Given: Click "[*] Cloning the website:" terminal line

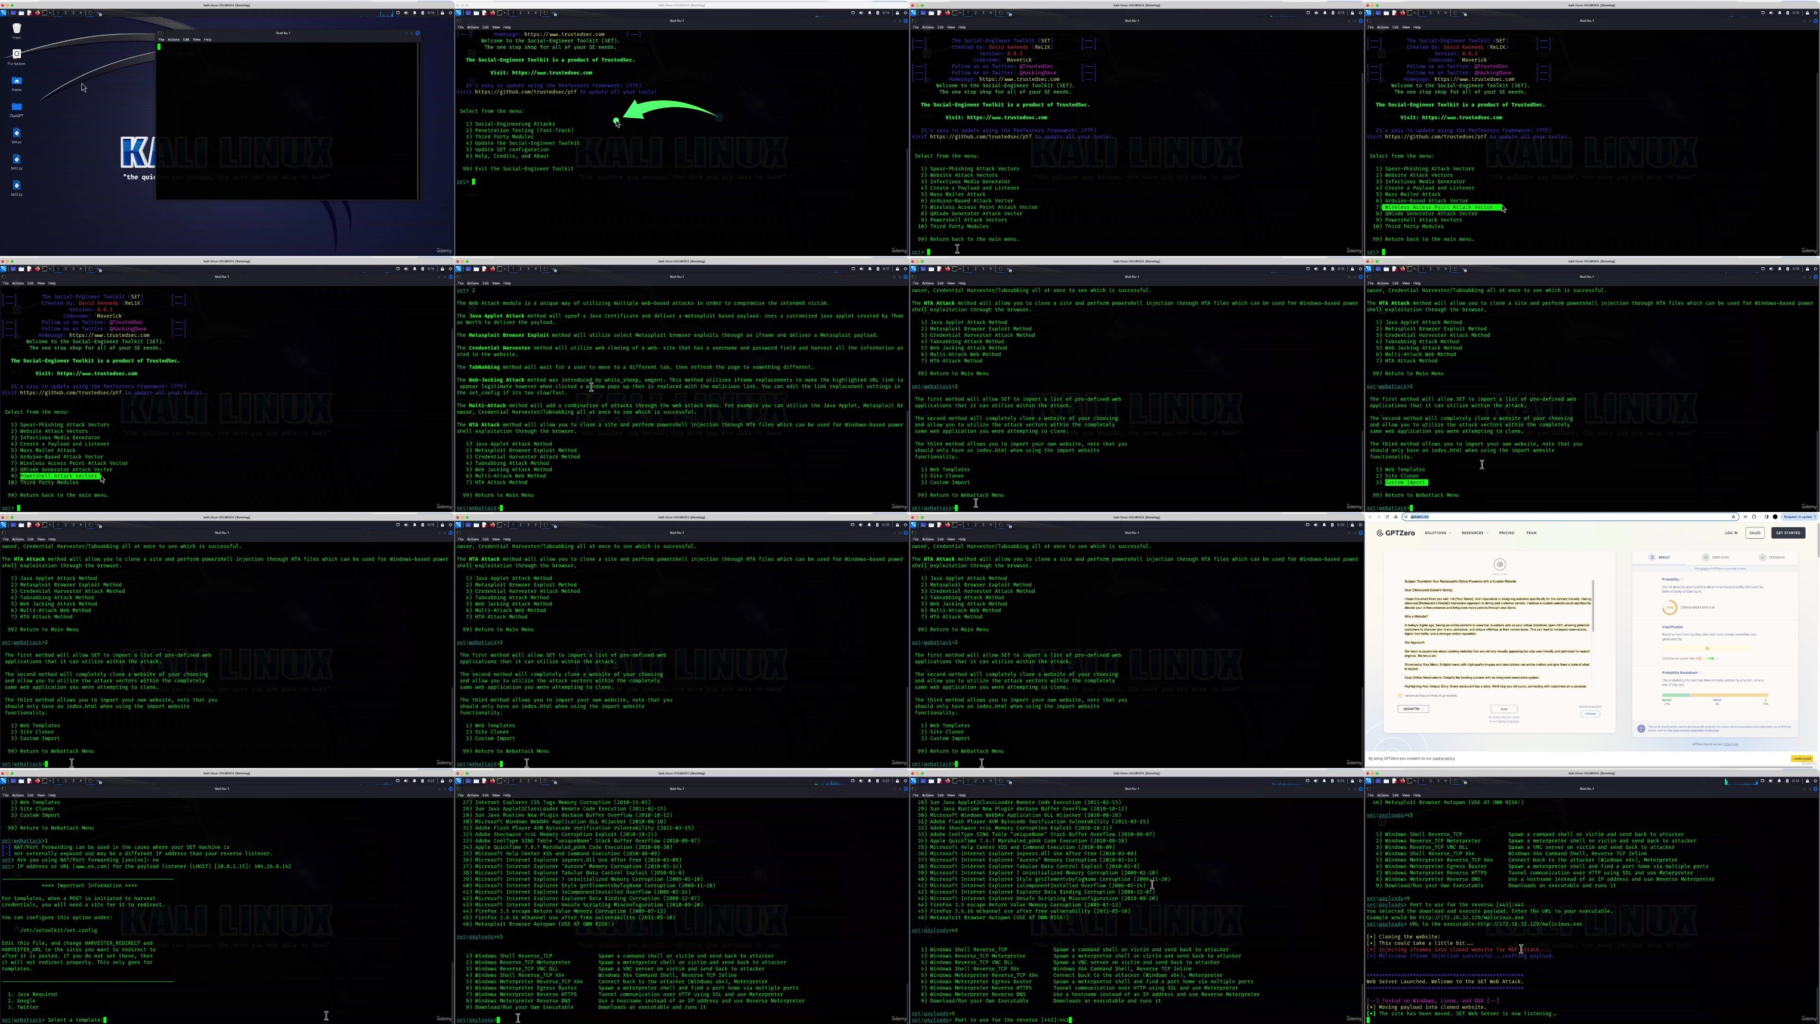Looking at the screenshot, I should point(1403,937).
